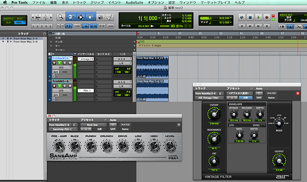Screen dimensions: 307x182
Task: Click Return to Zero transport button
Action: [x=242, y=26]
